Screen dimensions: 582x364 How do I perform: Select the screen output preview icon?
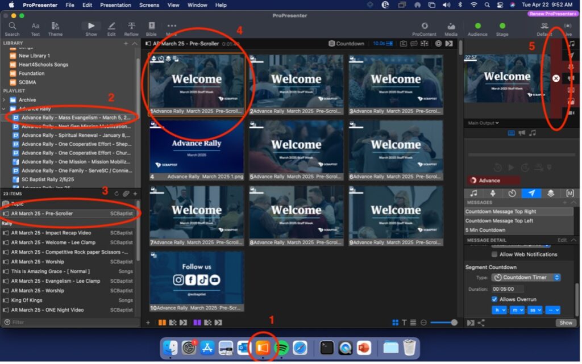511,133
